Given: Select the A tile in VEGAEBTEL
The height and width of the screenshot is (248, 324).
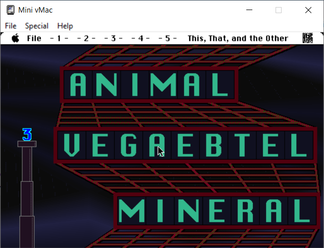Looking at the screenshot, I should point(157,145).
